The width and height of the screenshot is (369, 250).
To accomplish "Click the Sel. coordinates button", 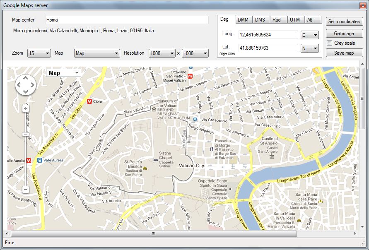I will (x=344, y=22).
